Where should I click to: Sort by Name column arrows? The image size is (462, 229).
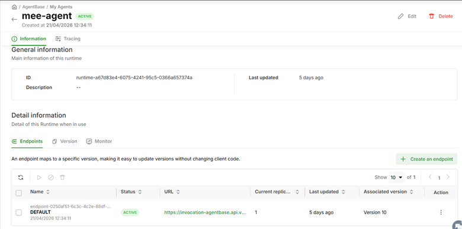click(48, 192)
